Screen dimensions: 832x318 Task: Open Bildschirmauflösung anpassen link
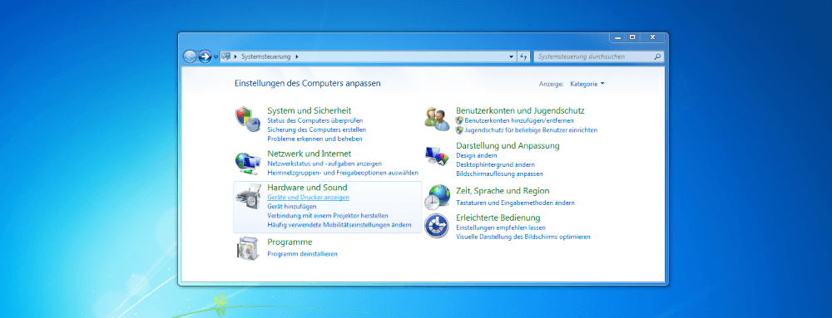(499, 174)
